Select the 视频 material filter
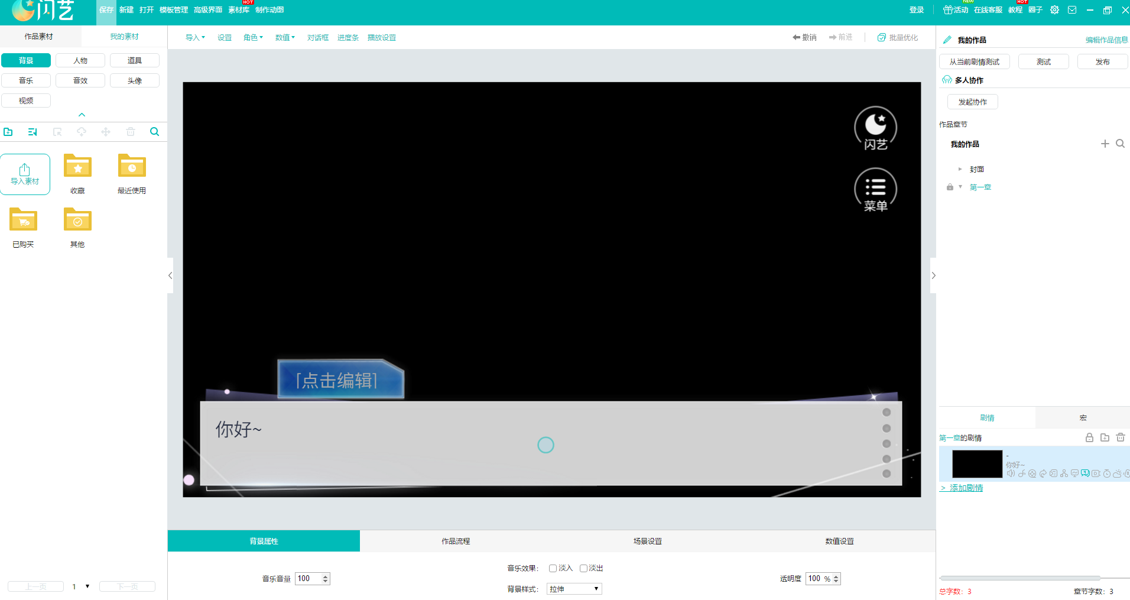Viewport: 1130px width, 600px height. pyautogui.click(x=26, y=100)
